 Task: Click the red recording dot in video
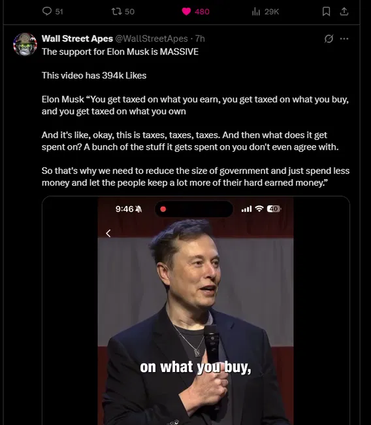[x=163, y=209]
